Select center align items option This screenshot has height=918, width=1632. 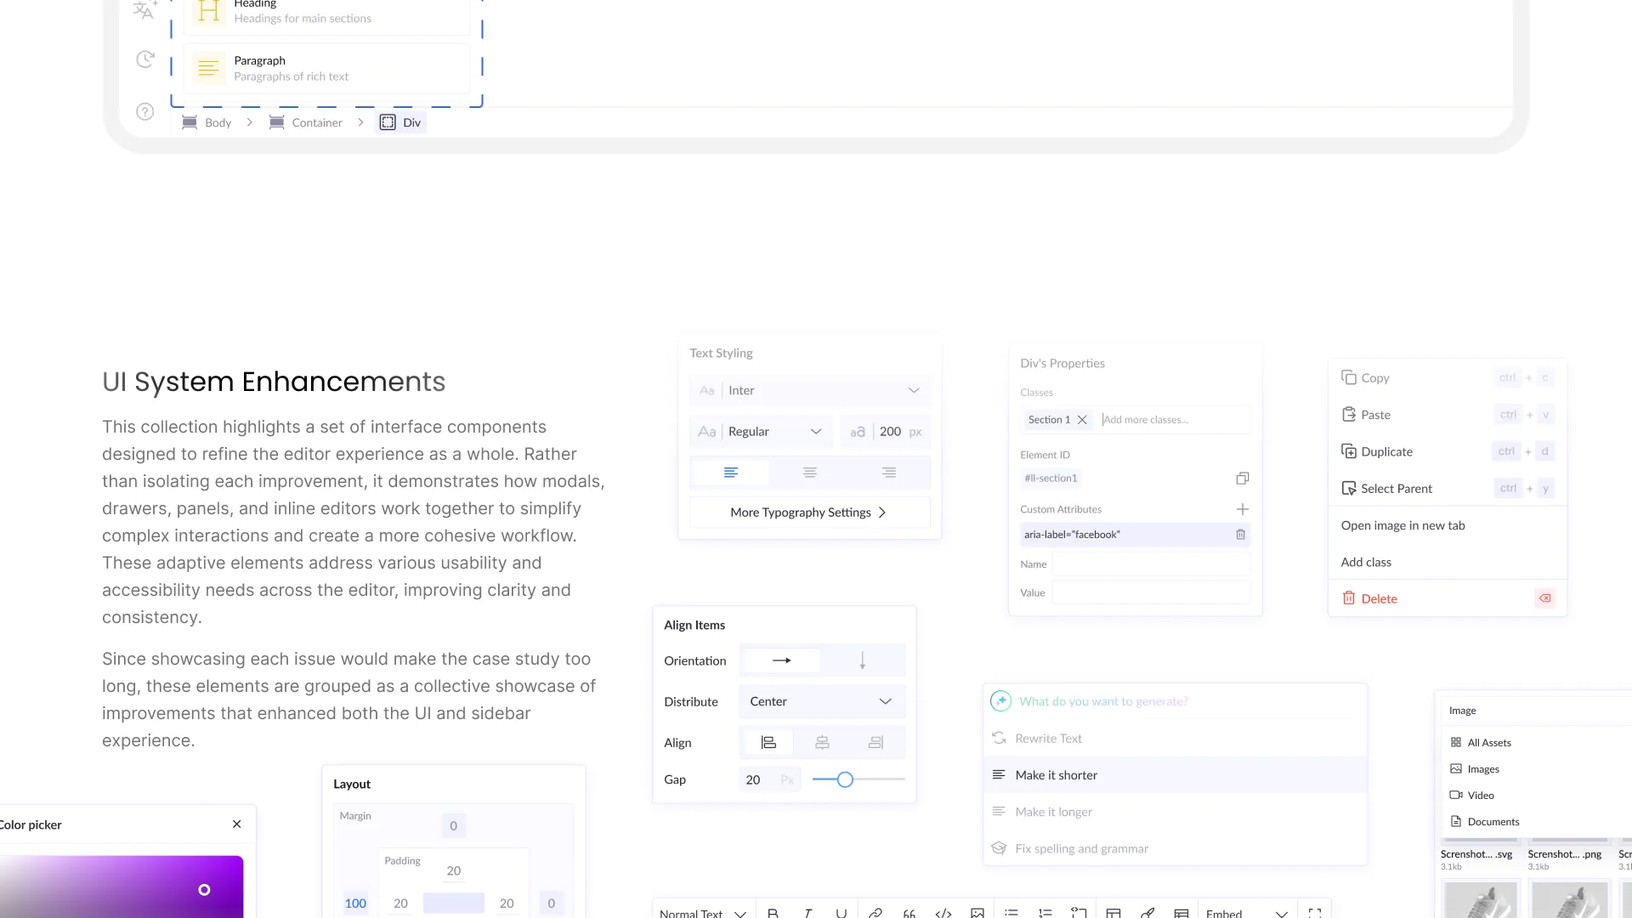(x=821, y=743)
